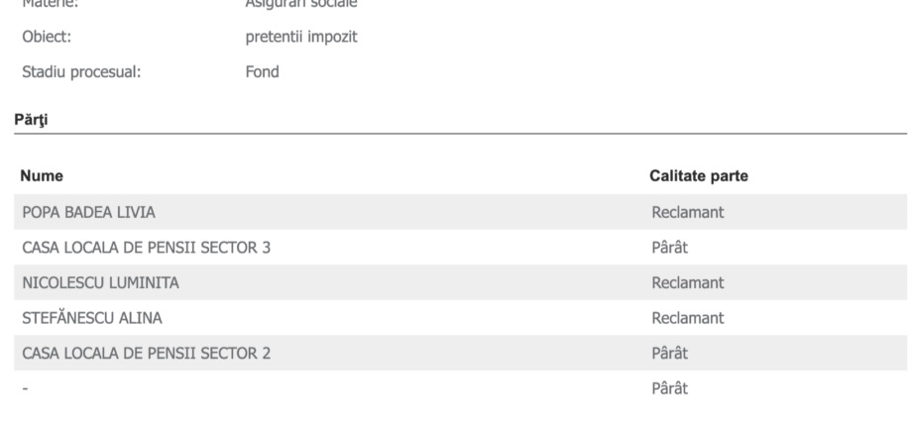Screen dimensions: 912x421
Task: Click Reclamant beside NICOLESCU LUMINITA
Action: [x=688, y=283]
